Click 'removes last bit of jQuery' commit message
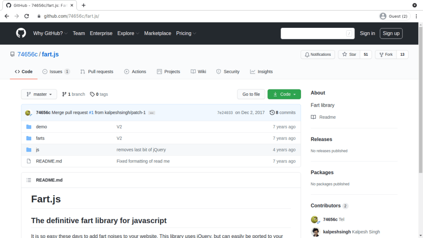This screenshot has height=238, width=423. tap(141, 150)
